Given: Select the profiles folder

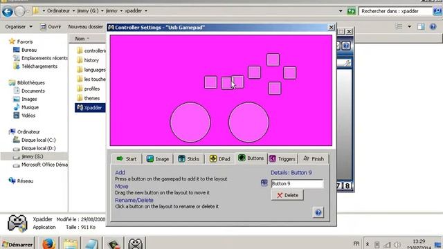Looking at the screenshot, I should point(88,89).
